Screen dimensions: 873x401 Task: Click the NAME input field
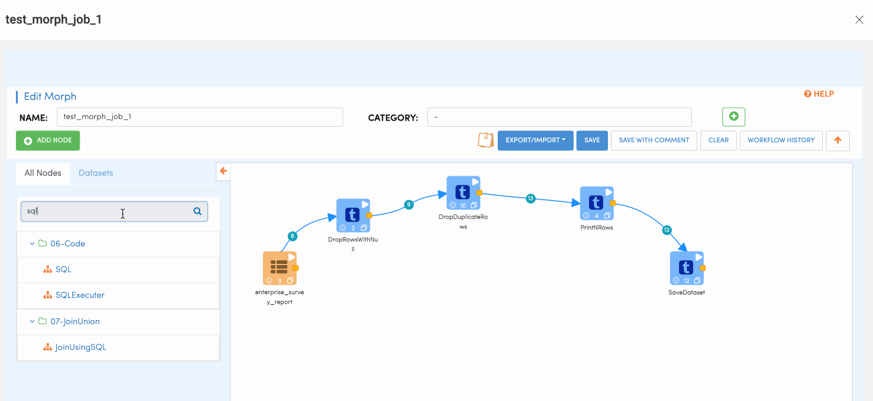point(200,117)
